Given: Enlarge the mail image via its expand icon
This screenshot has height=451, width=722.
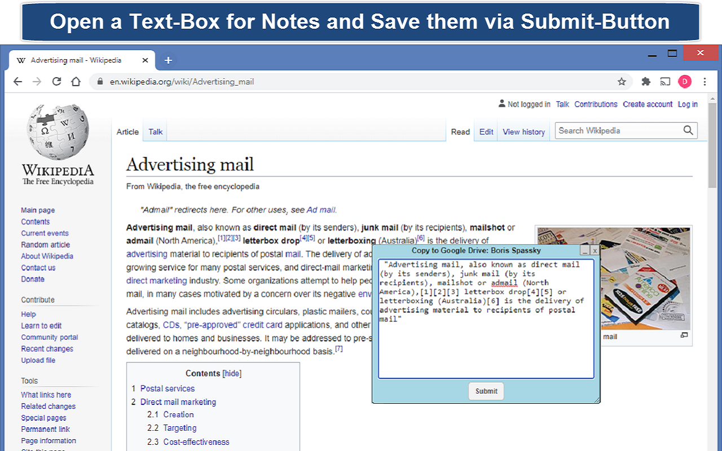Looking at the screenshot, I should coord(684,335).
